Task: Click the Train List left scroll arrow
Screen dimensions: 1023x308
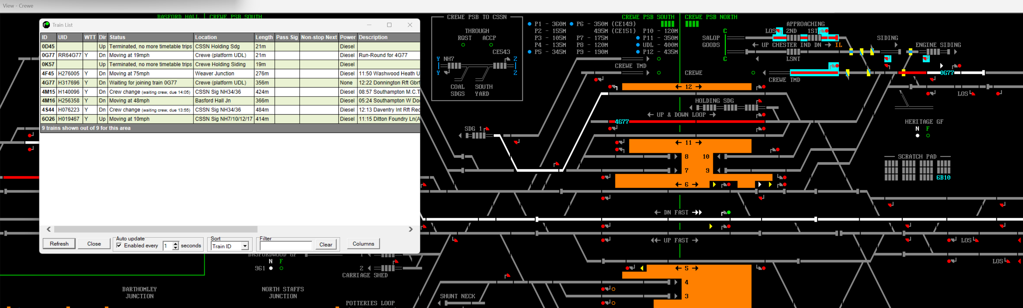Action: point(48,229)
